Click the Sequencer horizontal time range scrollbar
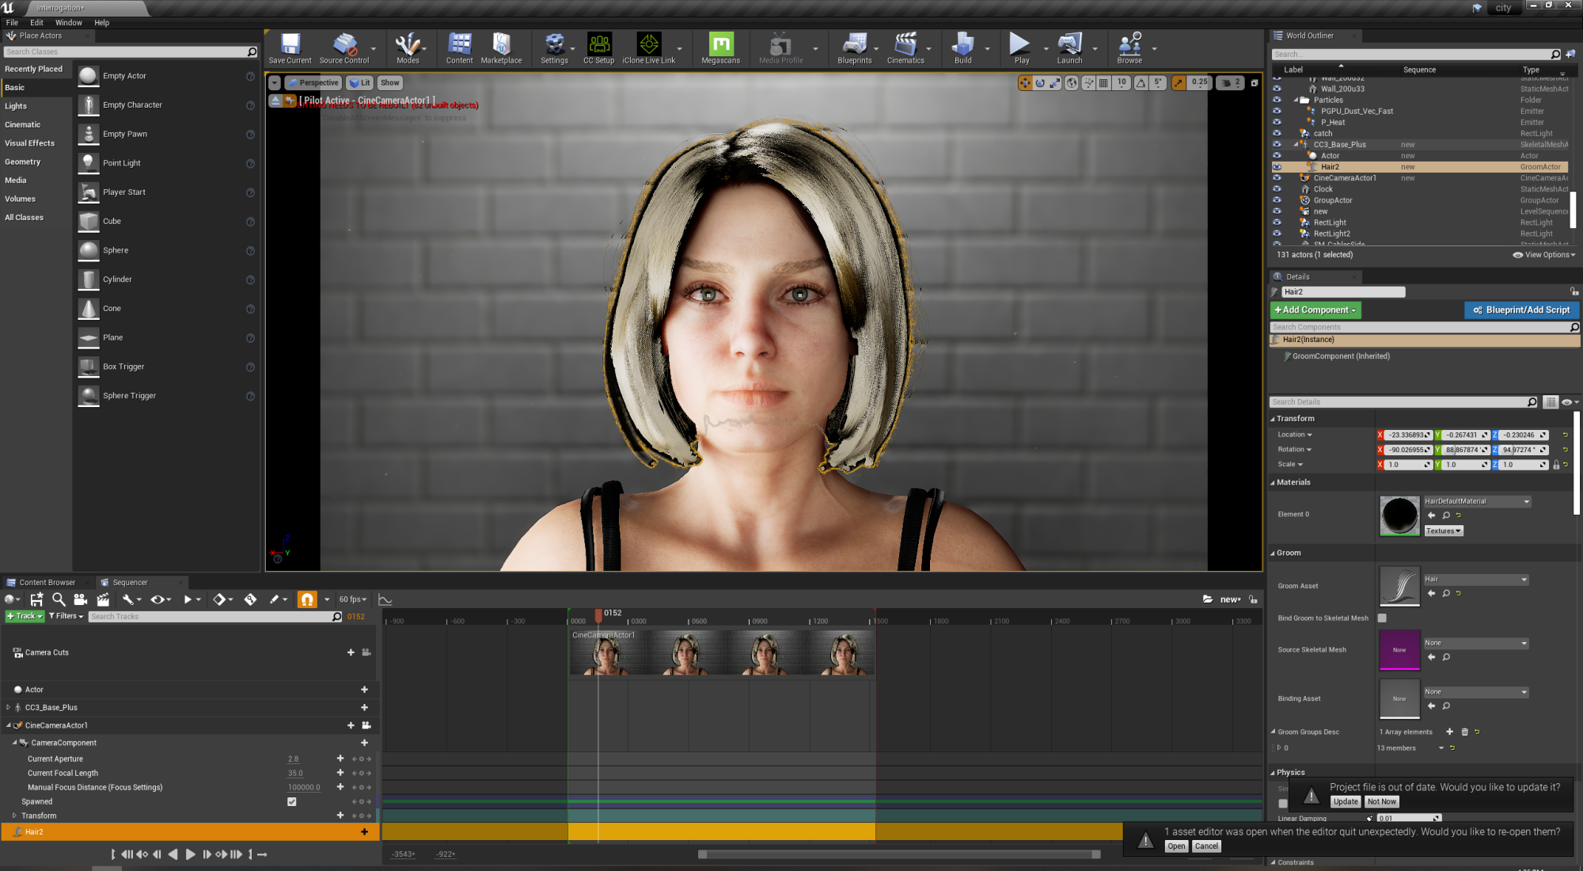 click(x=899, y=854)
